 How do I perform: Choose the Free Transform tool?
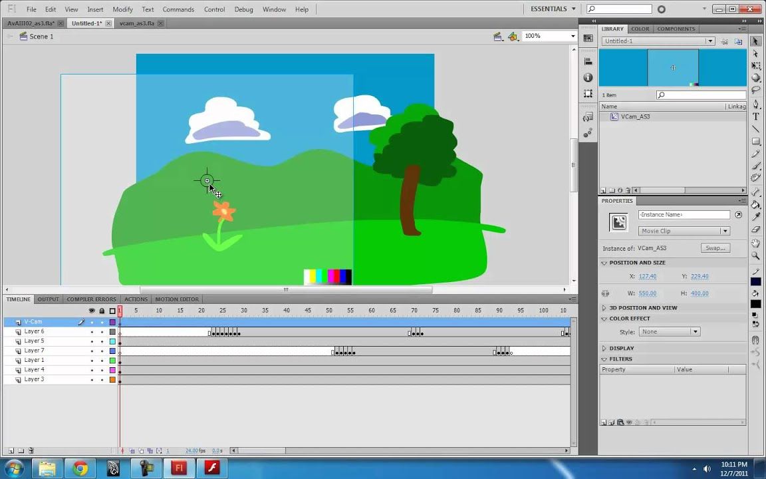[755, 65]
